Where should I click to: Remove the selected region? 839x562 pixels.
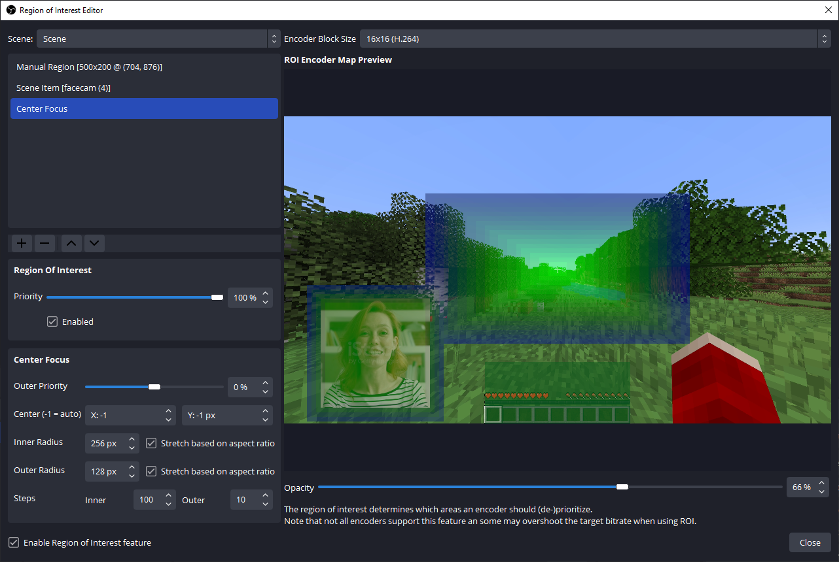(x=45, y=243)
